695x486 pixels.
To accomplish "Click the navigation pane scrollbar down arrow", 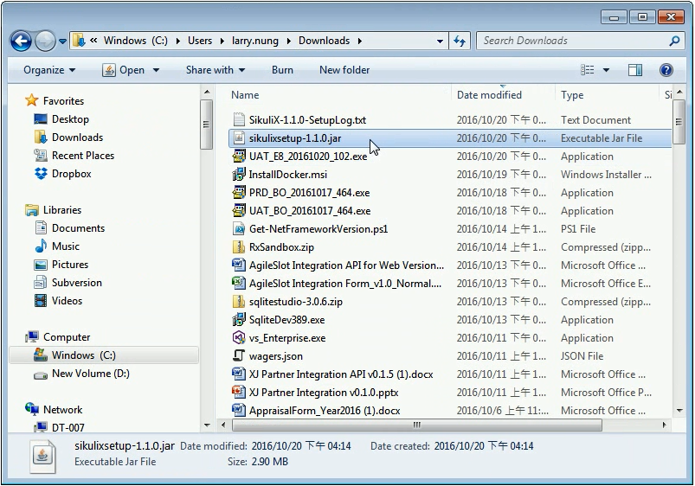I will coord(207,425).
